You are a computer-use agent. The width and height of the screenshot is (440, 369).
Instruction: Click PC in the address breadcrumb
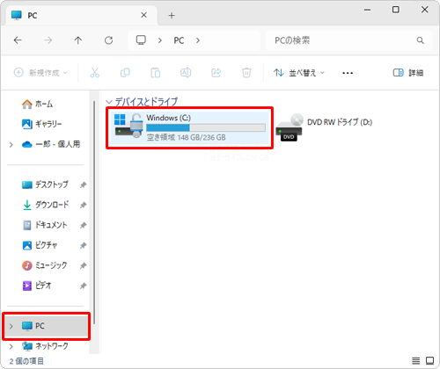179,40
